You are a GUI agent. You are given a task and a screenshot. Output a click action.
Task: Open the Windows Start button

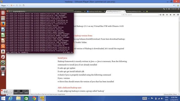point(3,98)
